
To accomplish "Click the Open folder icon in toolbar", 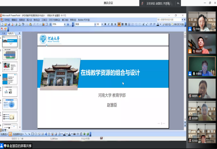I will (x=6, y=24).
